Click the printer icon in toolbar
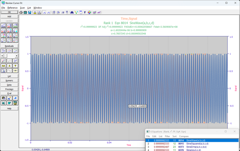The image size is (240, 151). (x=21, y=12)
